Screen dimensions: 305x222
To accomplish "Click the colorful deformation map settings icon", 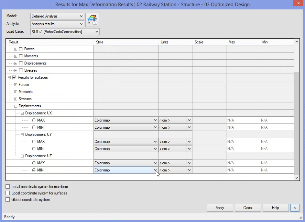I will pos(93,19).
